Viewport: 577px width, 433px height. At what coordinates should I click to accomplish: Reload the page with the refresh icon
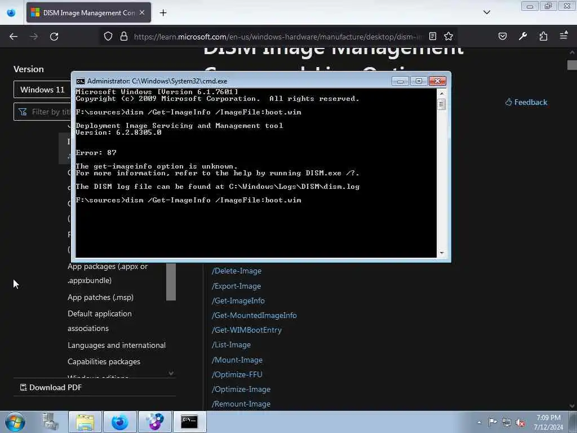coord(54,37)
